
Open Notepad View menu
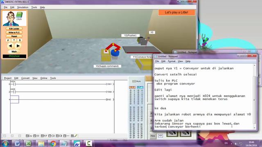[x=180, y=61]
